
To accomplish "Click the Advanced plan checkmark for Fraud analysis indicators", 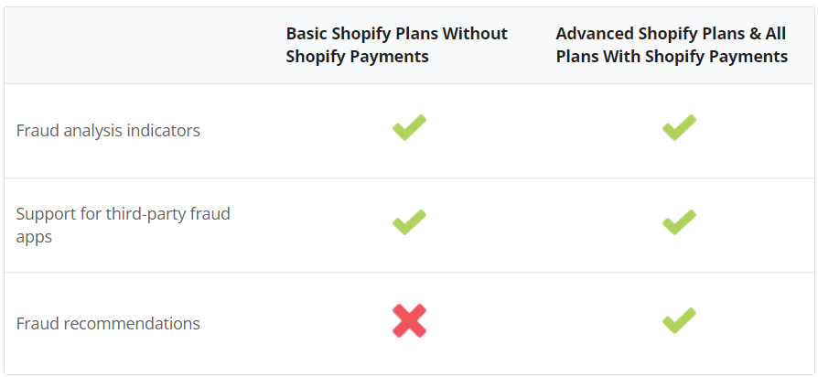I will (x=679, y=128).
